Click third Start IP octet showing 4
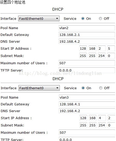 pos(102,118)
